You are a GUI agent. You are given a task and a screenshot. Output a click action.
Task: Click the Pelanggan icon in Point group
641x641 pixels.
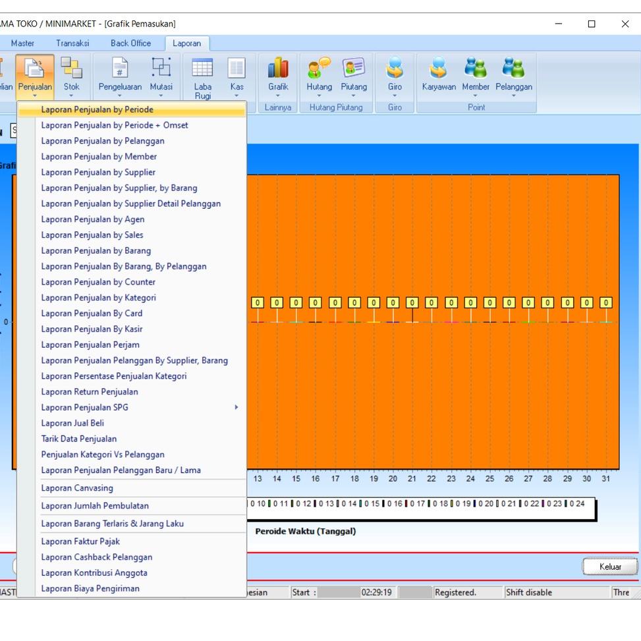click(x=513, y=72)
